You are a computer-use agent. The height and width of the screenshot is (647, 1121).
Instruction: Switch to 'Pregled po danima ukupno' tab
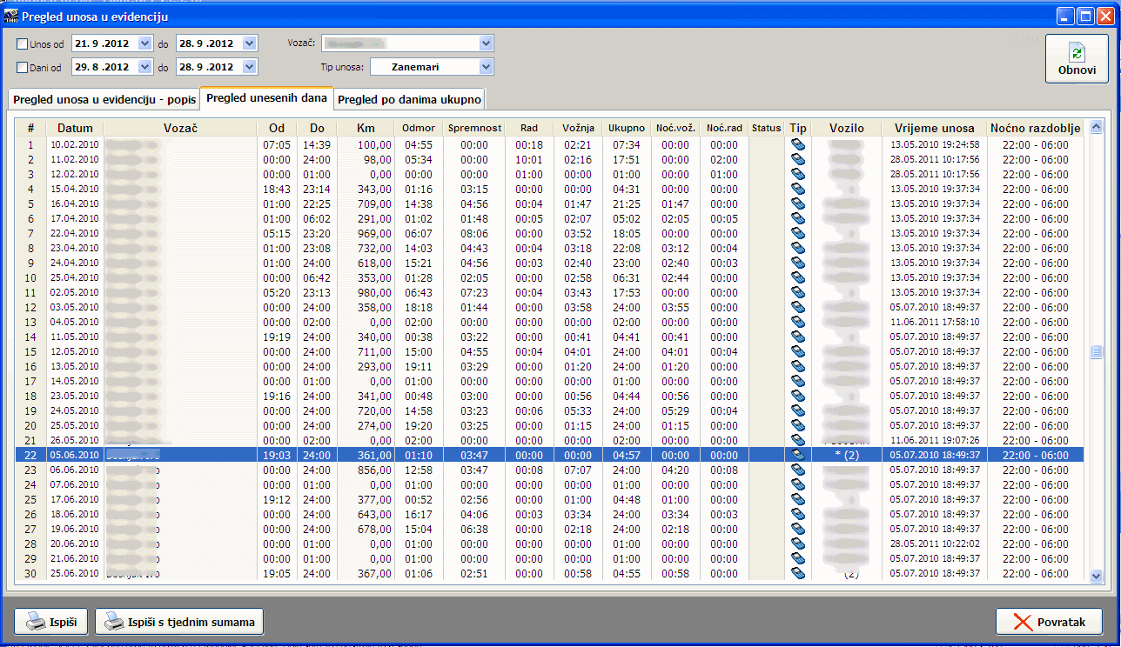[x=409, y=99]
